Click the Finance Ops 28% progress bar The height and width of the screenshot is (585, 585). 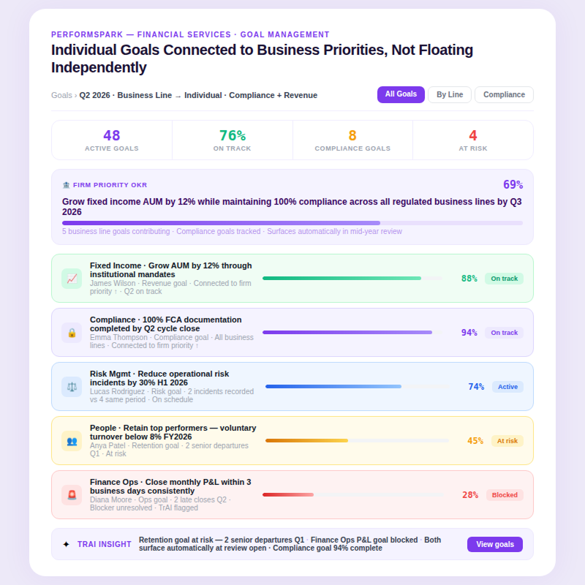coord(353,495)
